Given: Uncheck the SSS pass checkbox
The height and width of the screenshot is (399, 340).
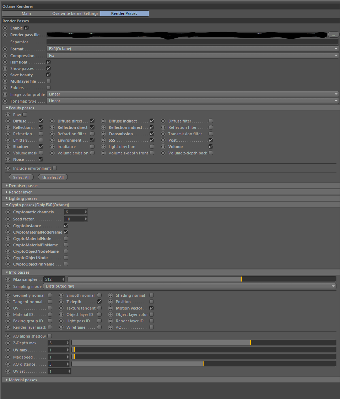Looking at the screenshot, I should click(x=152, y=140).
